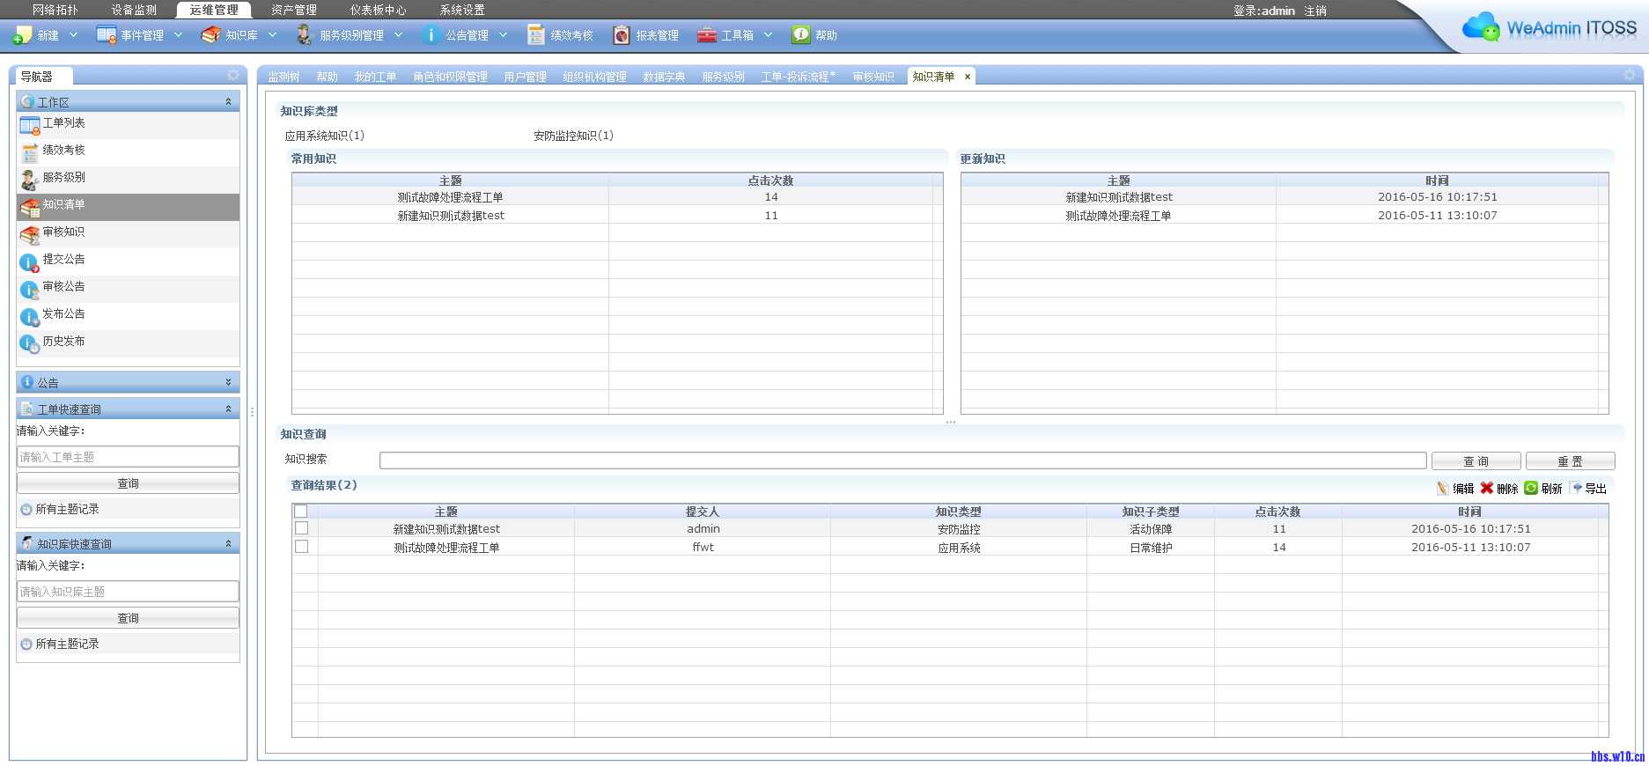1649x766 pixels.
Task: Click the 查询 button beside knowledge search
Action: pyautogui.click(x=1476, y=461)
